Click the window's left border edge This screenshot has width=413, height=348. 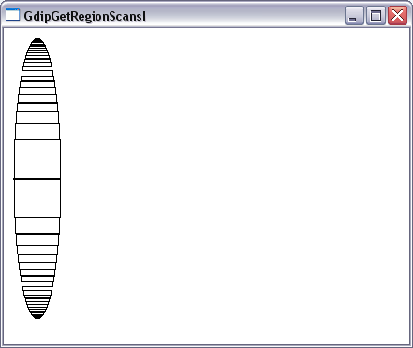pyautogui.click(x=2, y=187)
